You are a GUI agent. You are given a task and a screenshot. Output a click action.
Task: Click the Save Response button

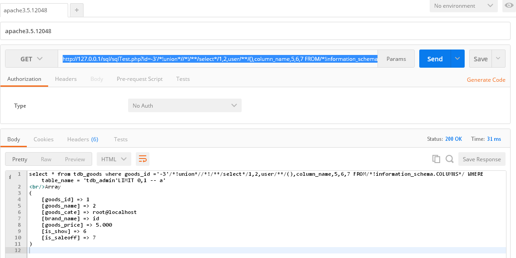point(482,159)
